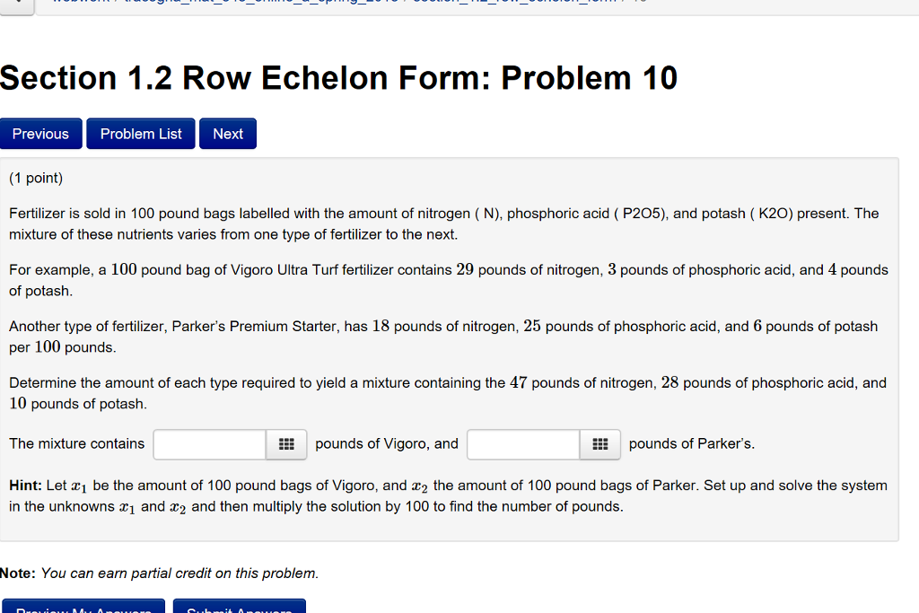Open the Problem List page
The image size is (919, 613).
pyautogui.click(x=140, y=133)
